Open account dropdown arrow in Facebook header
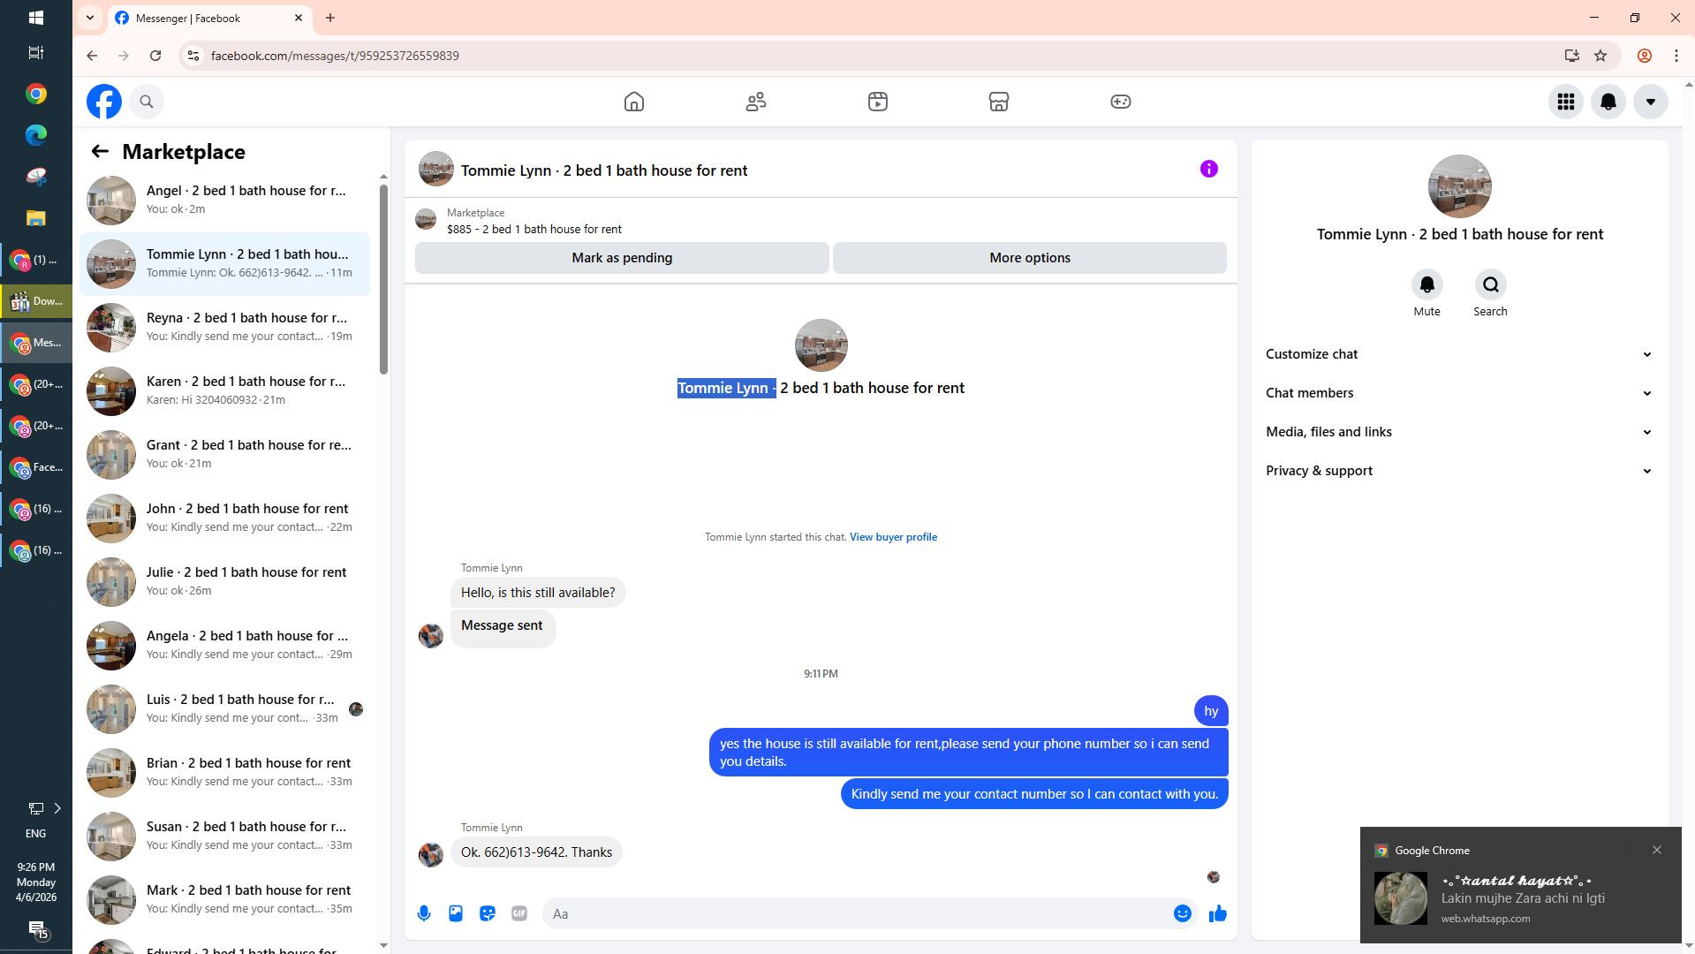Screen dimensions: 1695x954 (x=1651, y=102)
